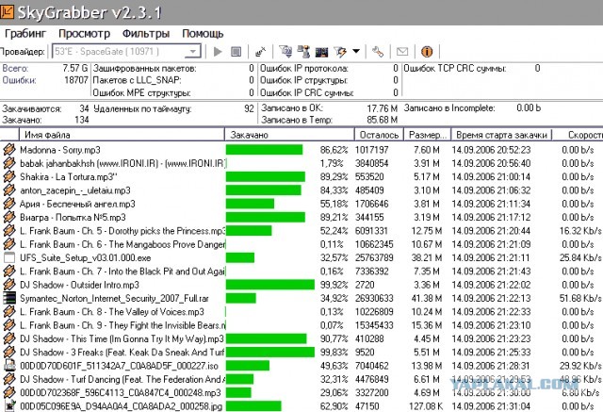Viewport: 603px width, 412px height.
Task: Open settings with the wrench icon
Action: point(378,52)
